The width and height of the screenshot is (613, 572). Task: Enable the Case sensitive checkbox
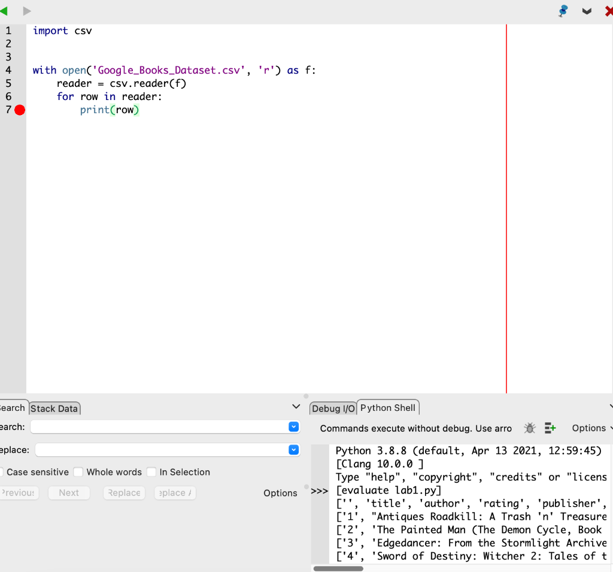(2, 472)
